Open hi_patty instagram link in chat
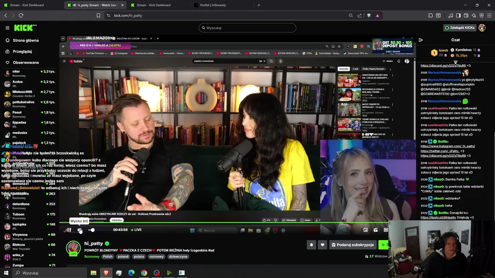Screen dimensions: 495x278 coord(448,146)
